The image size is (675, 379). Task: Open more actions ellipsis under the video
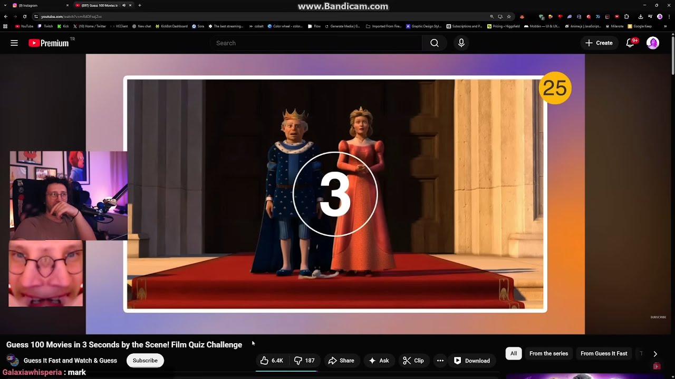pyautogui.click(x=440, y=361)
